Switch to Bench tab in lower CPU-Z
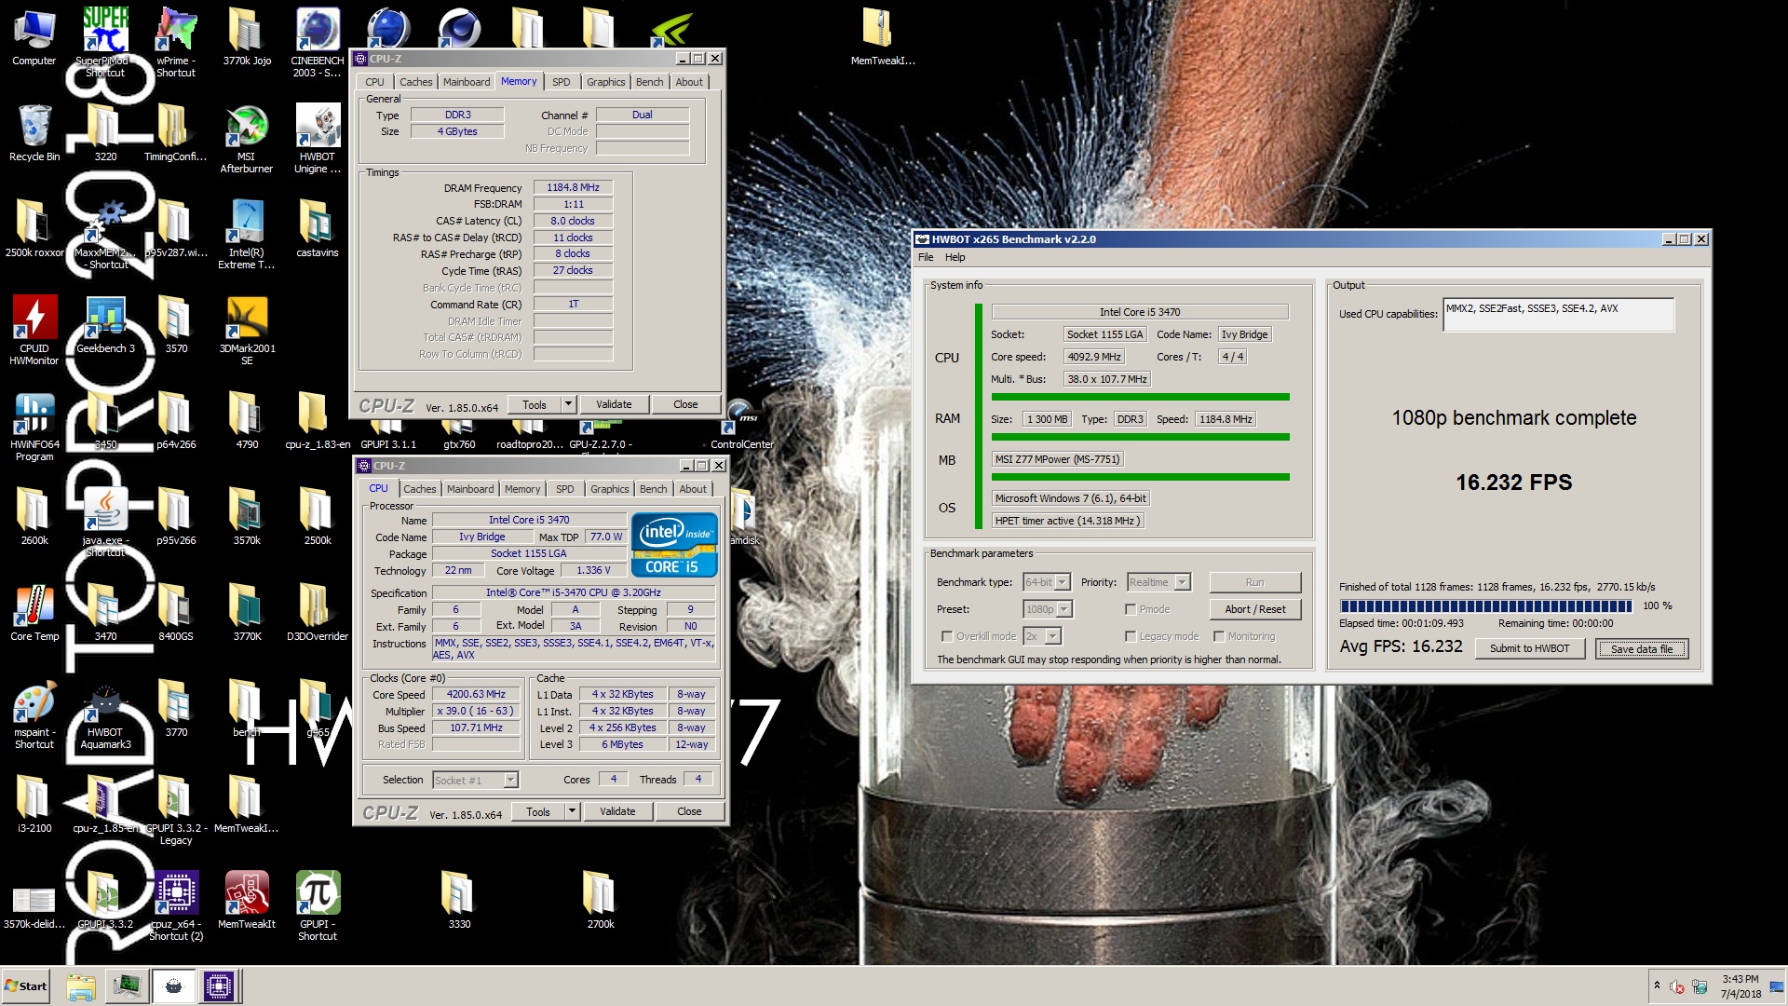Screen dimensions: 1788x1006 coord(653,489)
